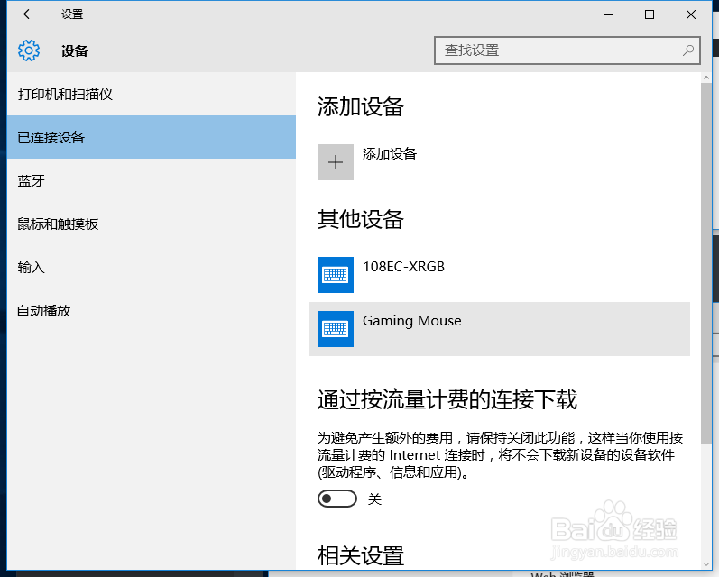This screenshot has height=577, width=719.
Task: Select the 108EC-XRGB device name
Action: pyautogui.click(x=403, y=267)
